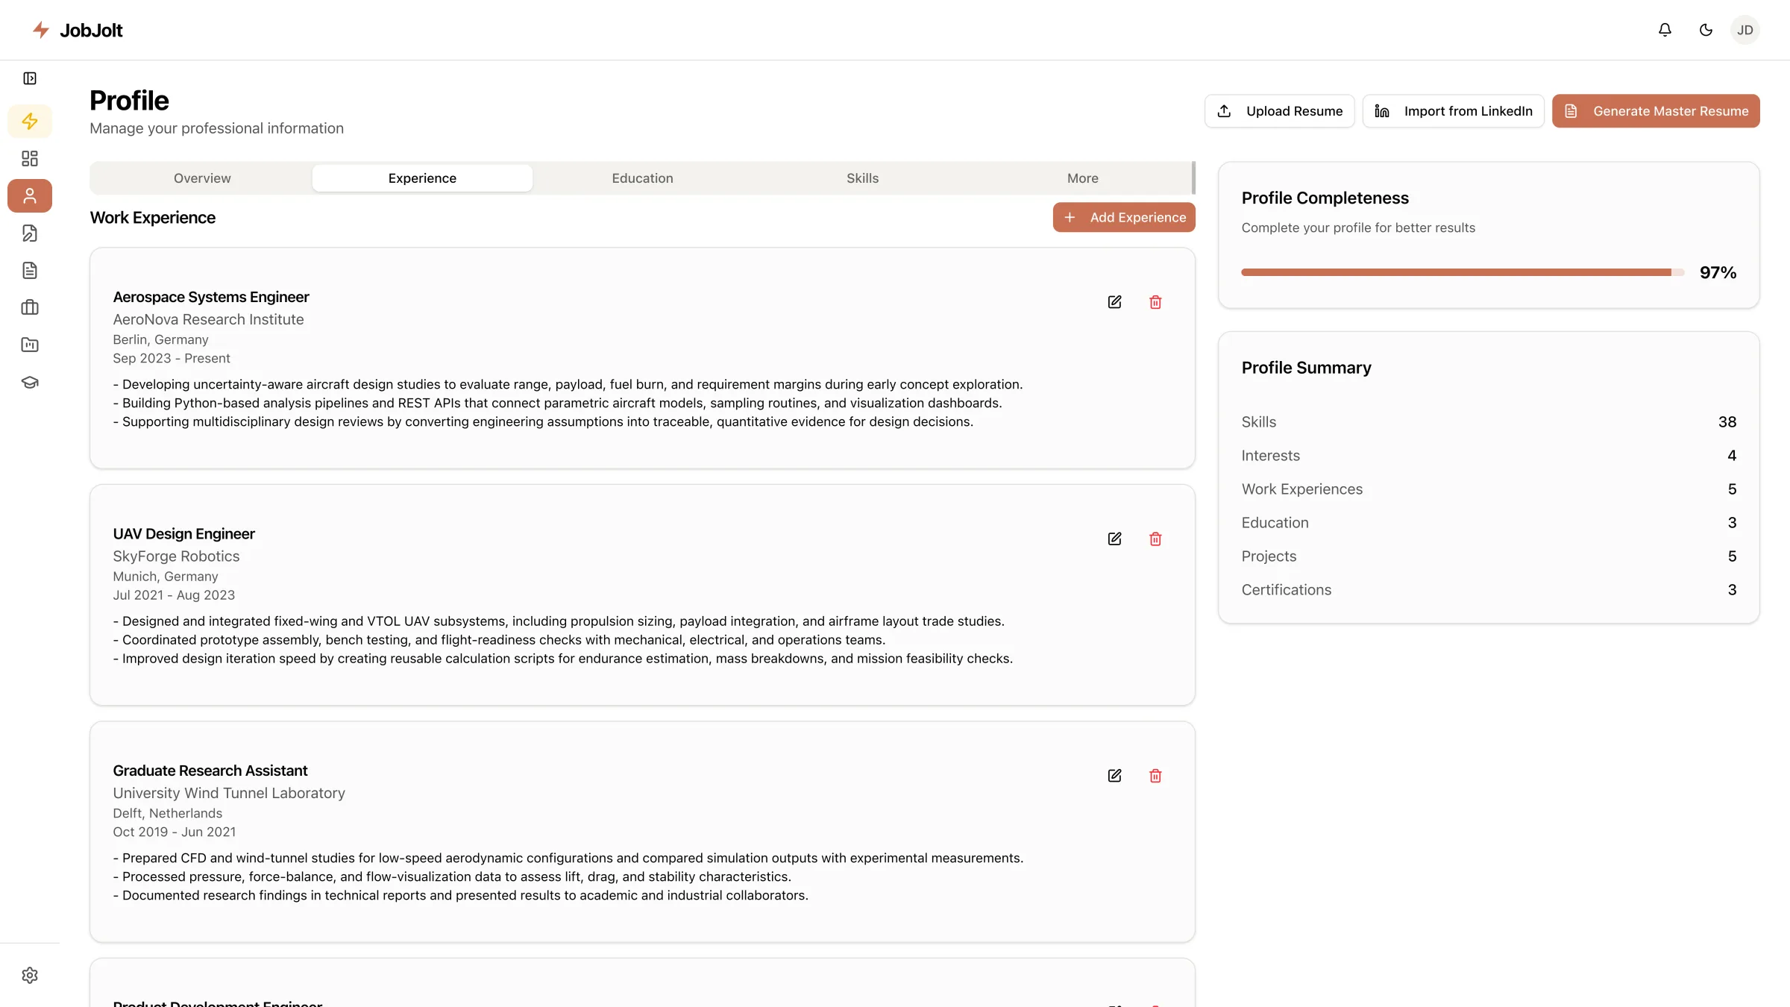The width and height of the screenshot is (1790, 1007).
Task: Click Projects row in Profile Summary
Action: [1489, 556]
